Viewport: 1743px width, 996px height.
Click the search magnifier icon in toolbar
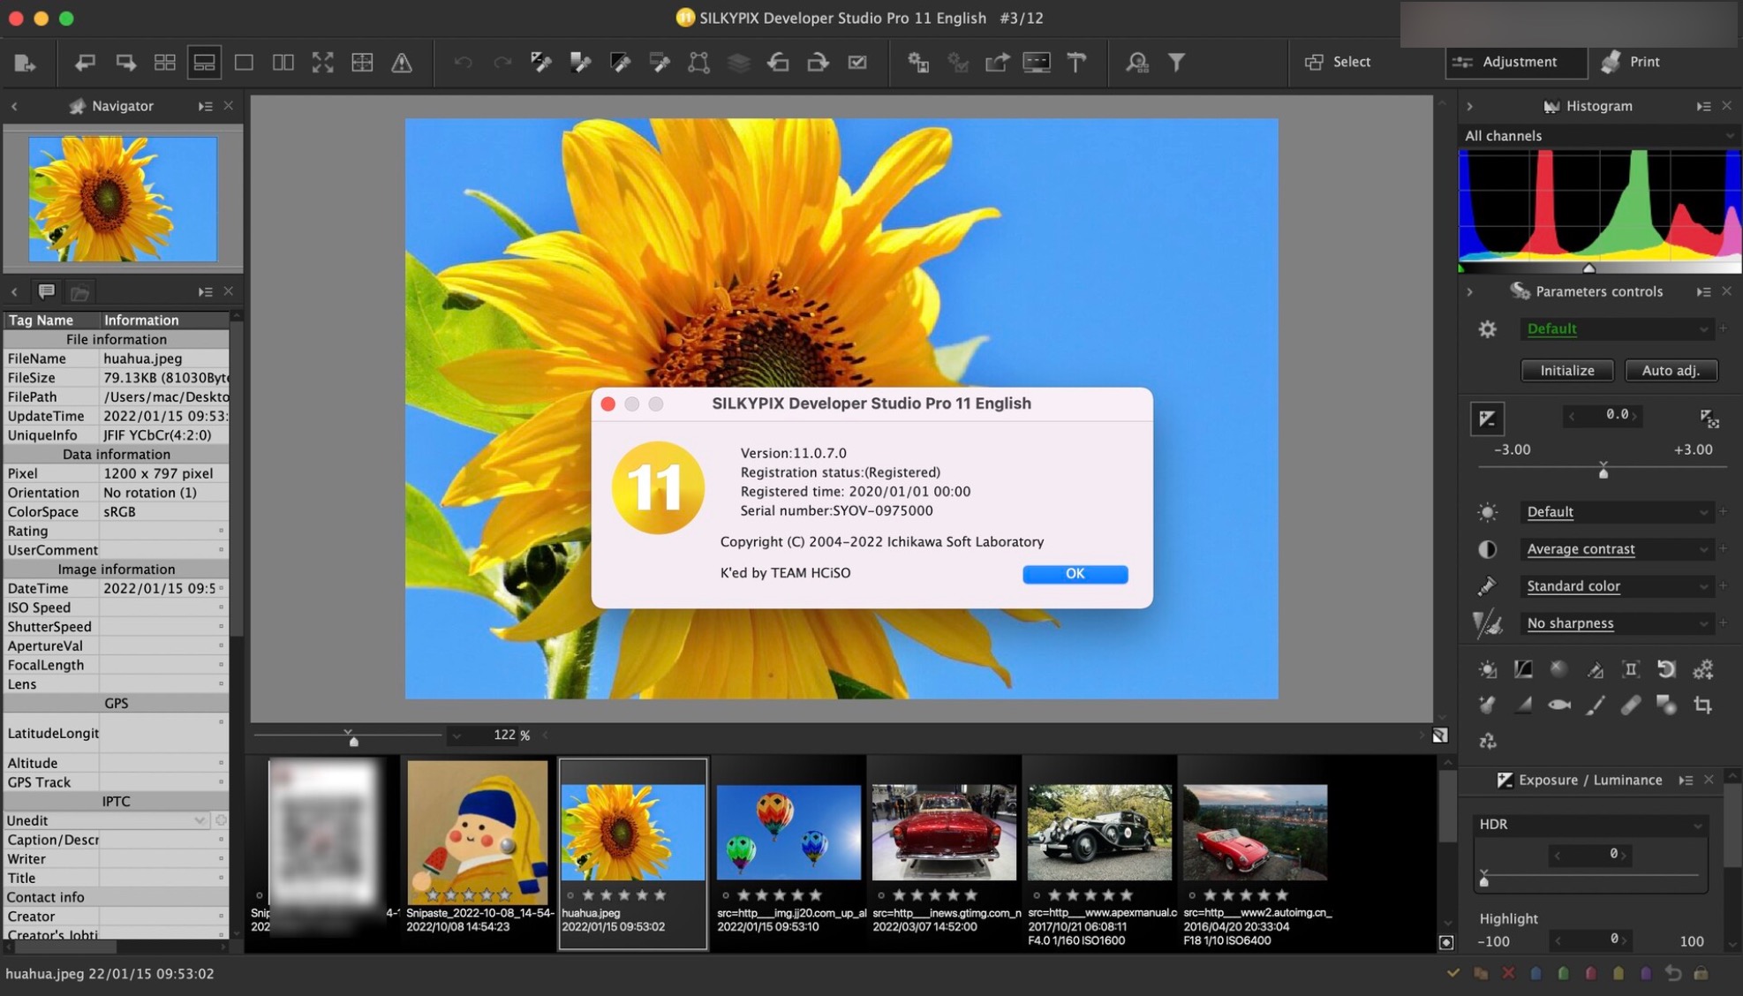pyautogui.click(x=1137, y=63)
